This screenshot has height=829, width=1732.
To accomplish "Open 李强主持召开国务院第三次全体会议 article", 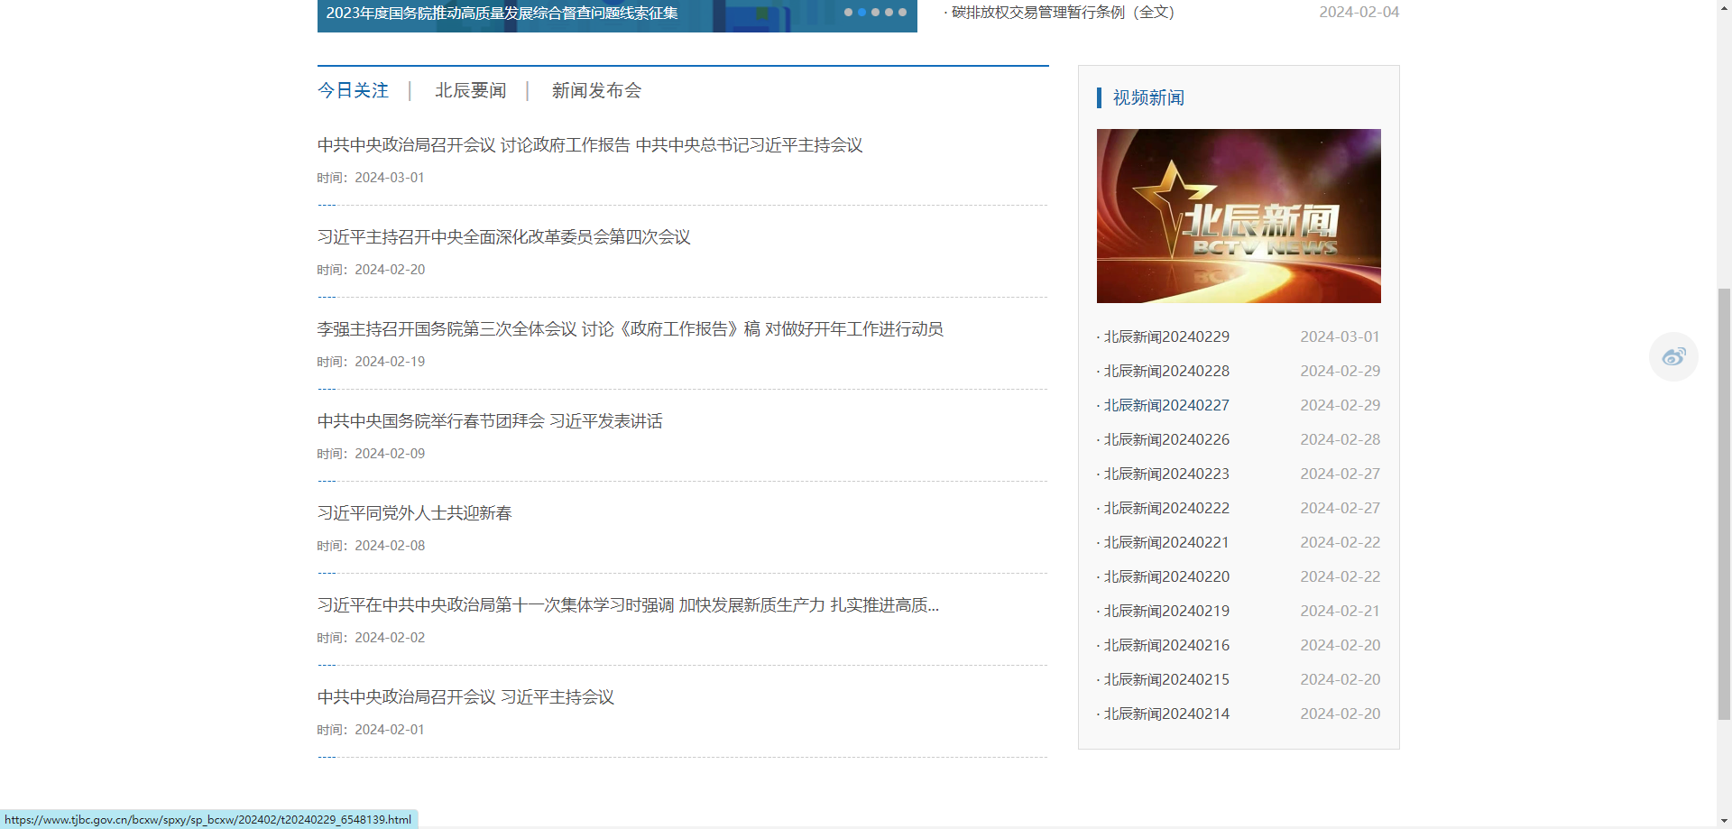I will (x=630, y=329).
